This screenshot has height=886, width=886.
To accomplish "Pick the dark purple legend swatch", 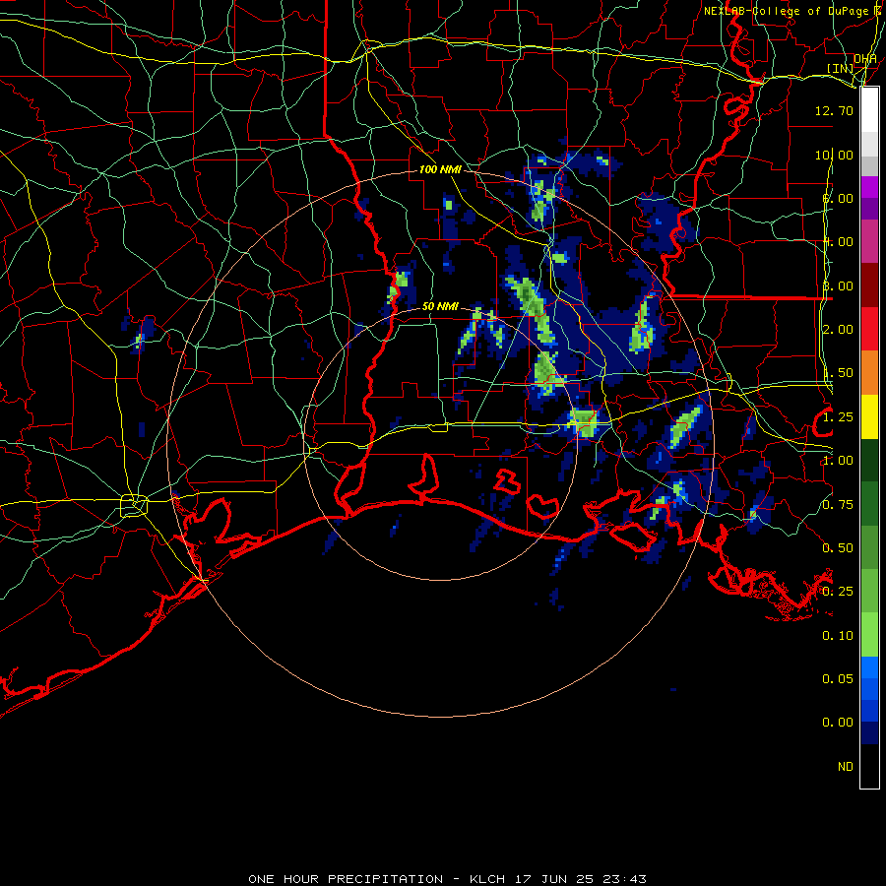I will tap(869, 209).
